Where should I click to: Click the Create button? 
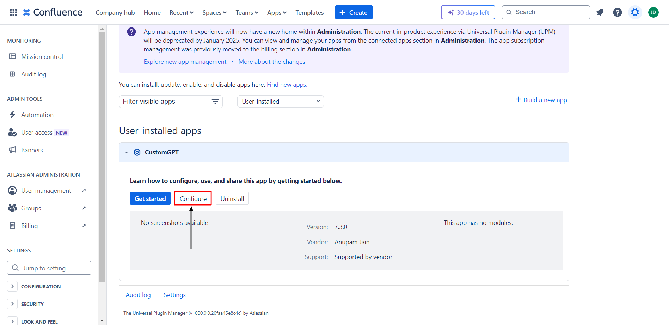[354, 12]
